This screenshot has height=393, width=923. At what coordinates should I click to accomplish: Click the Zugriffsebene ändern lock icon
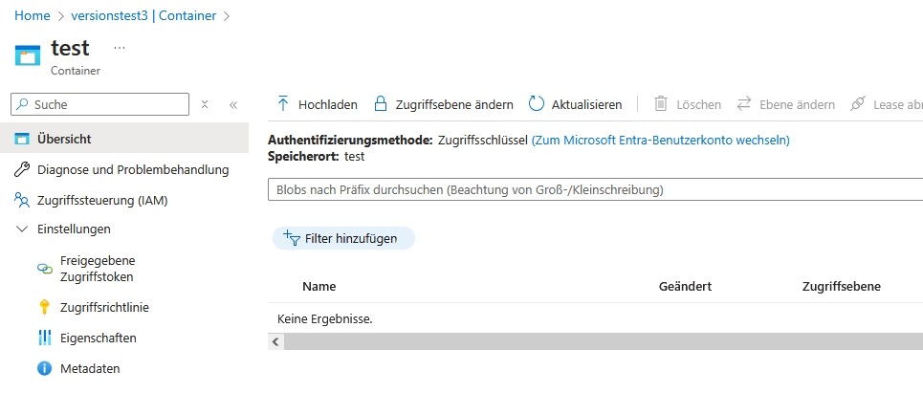380,104
